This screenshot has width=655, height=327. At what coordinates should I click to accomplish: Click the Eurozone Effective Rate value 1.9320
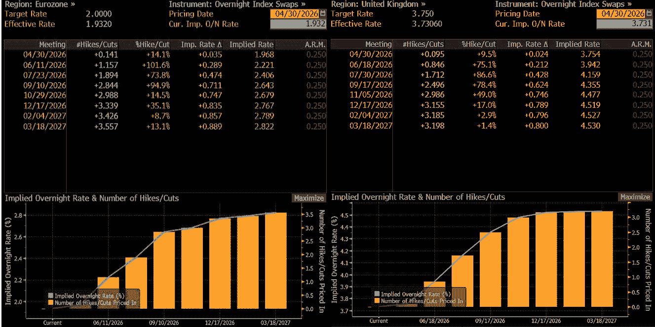[x=99, y=24]
